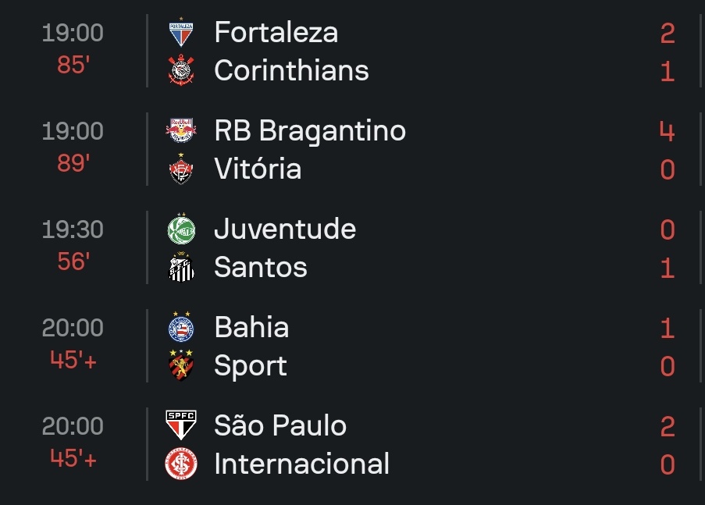Open the Fortaleza team name link
This screenshot has height=505, width=705.
[x=276, y=33]
